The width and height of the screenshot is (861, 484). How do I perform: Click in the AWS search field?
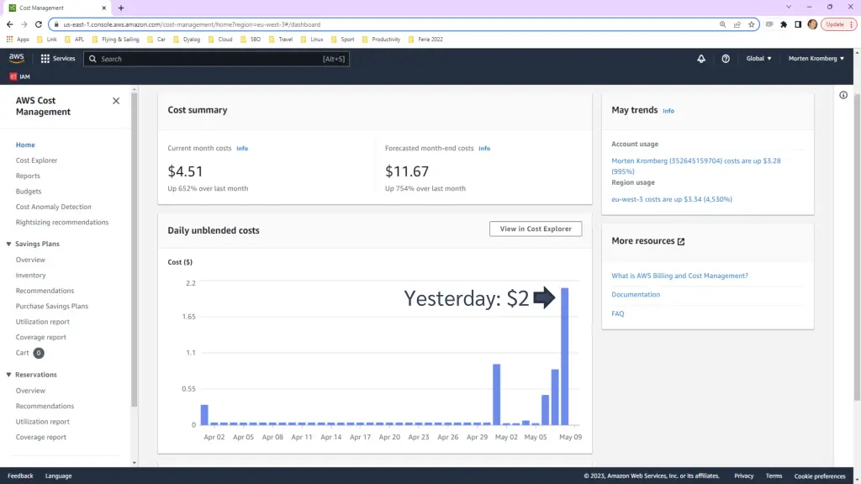tap(216, 59)
